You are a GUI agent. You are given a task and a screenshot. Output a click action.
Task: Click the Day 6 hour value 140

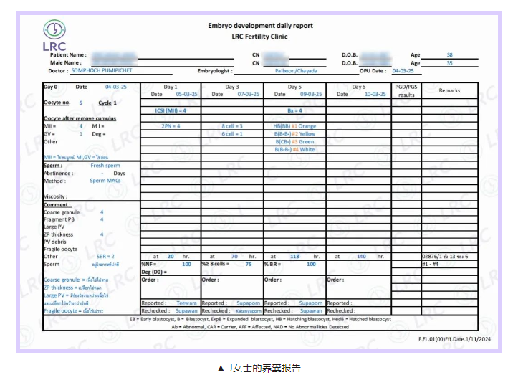361,257
